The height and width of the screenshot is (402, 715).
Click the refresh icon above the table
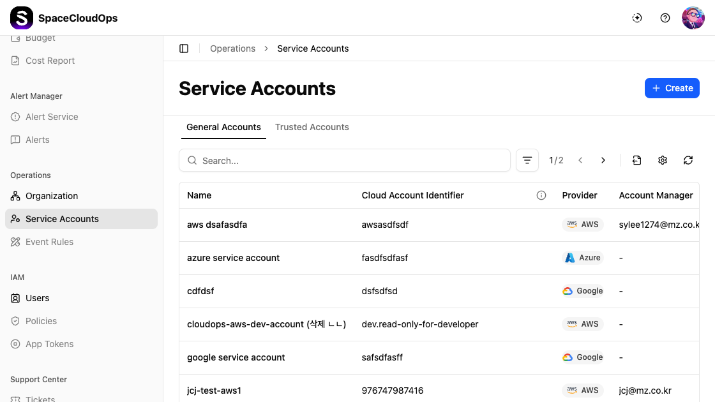tap(688, 160)
